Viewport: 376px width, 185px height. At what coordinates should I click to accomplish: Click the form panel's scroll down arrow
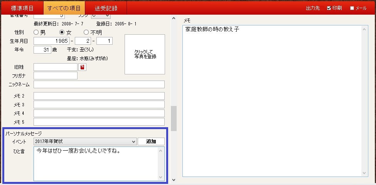tap(173, 180)
